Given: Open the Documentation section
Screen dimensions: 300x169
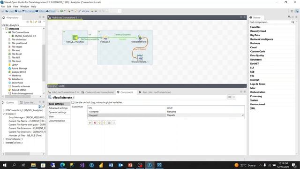Looking at the screenshot, I should (57, 121).
